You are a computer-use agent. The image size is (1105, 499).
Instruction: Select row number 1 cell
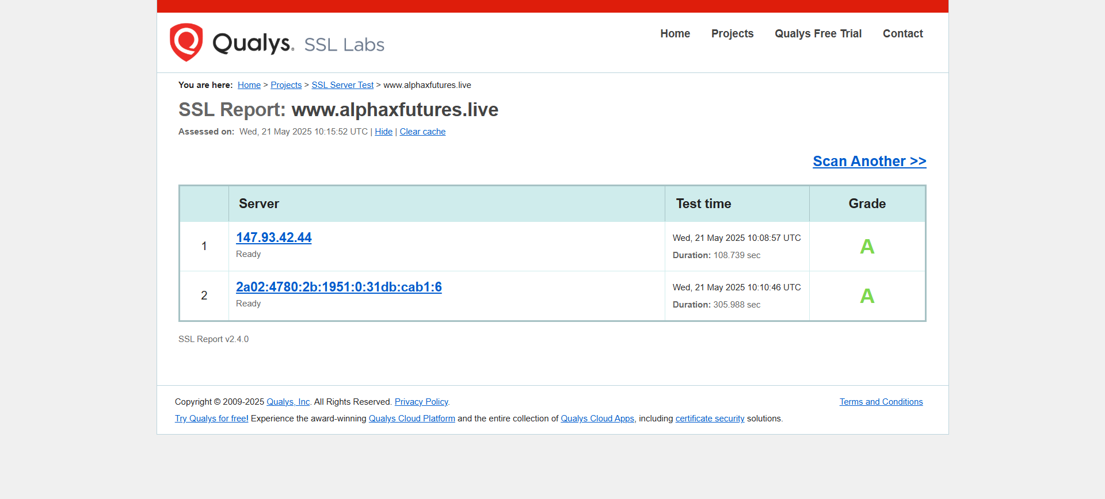204,246
